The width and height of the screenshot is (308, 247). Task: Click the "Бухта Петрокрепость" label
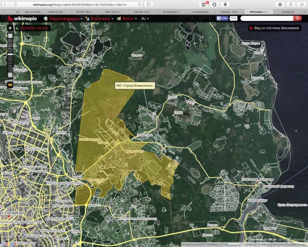(293, 205)
